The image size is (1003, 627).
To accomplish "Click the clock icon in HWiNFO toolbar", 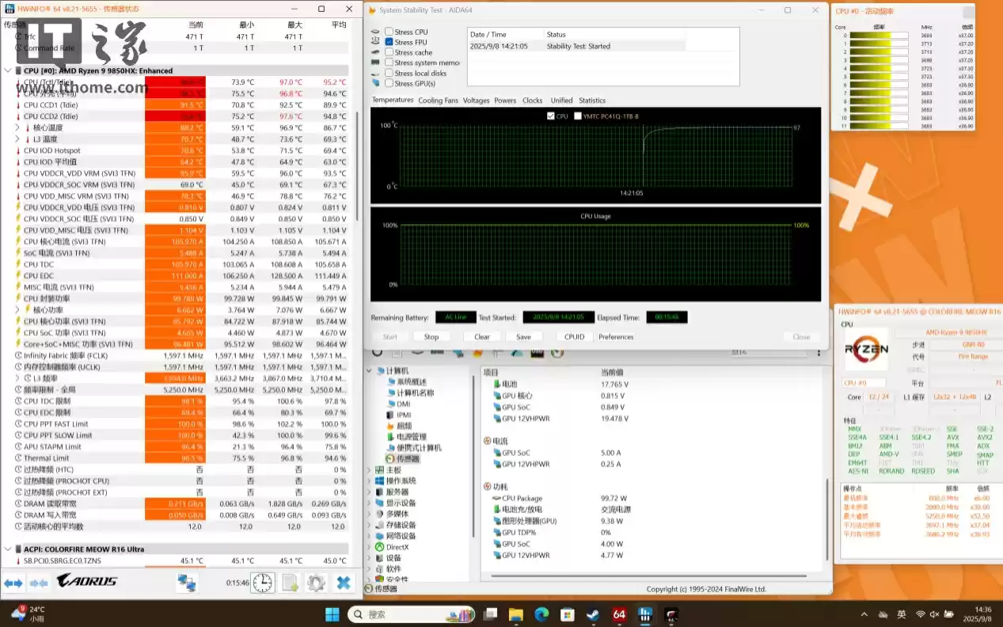I will [263, 582].
